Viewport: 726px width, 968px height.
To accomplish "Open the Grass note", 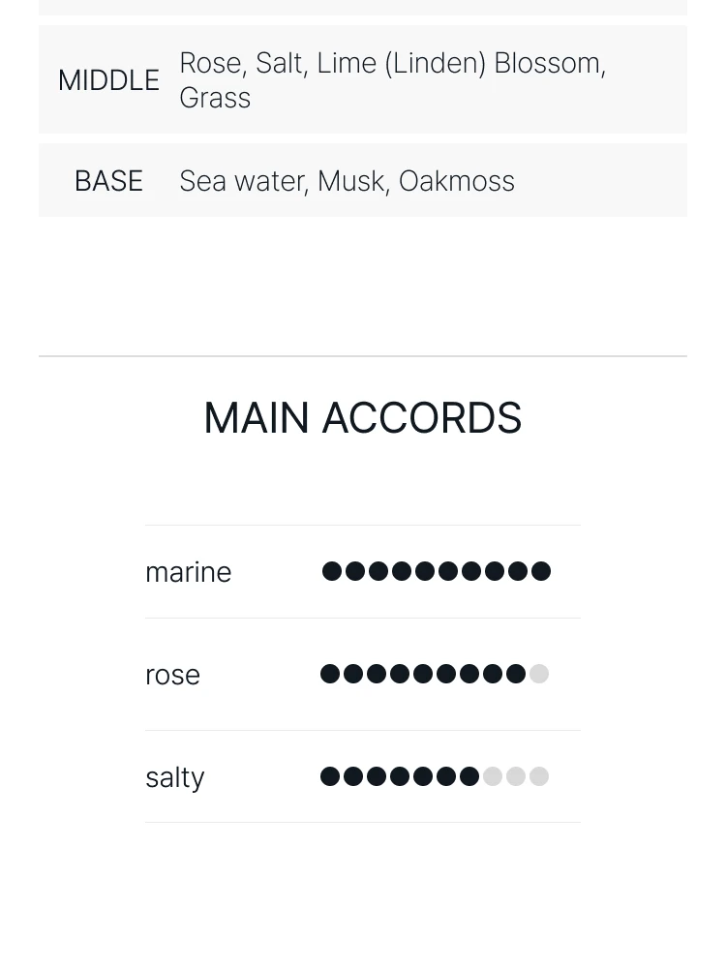I will point(215,98).
